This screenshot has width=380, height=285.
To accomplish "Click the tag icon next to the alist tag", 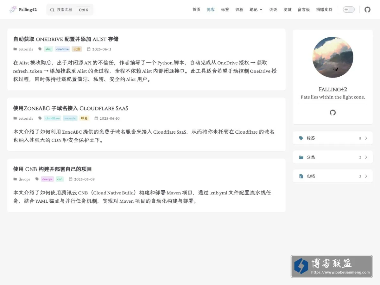I will (40, 49).
